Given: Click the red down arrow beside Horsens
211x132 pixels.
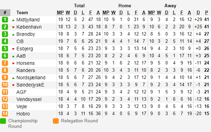Looking at the screenshot, I should click(x=13, y=63).
